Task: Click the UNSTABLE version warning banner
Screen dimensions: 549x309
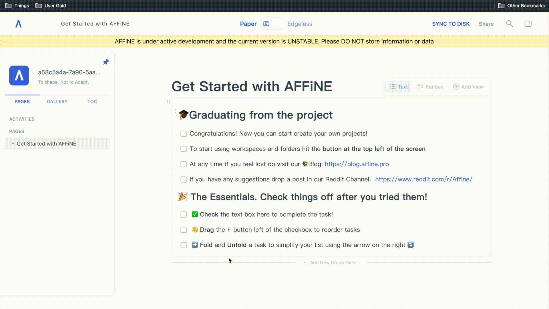Action: click(x=274, y=41)
